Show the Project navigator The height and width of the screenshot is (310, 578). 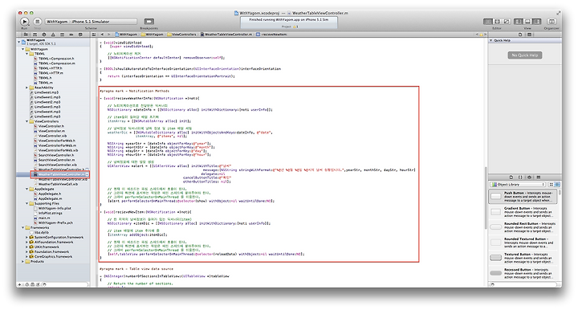pos(26,35)
